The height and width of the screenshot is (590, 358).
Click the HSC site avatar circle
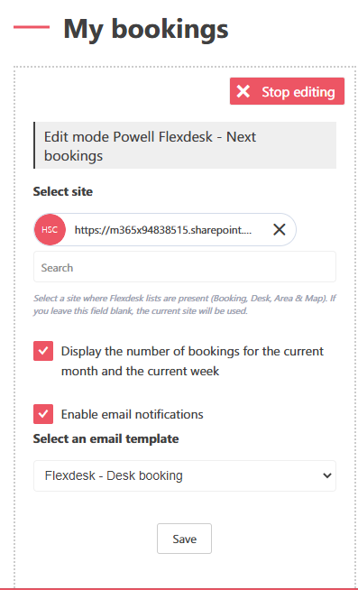pyautogui.click(x=50, y=229)
